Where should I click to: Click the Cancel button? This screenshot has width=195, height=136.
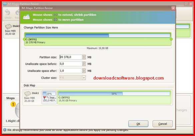163,124
